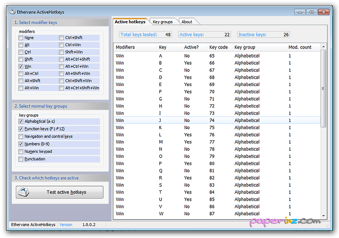Select the row with key code 70

217,92
